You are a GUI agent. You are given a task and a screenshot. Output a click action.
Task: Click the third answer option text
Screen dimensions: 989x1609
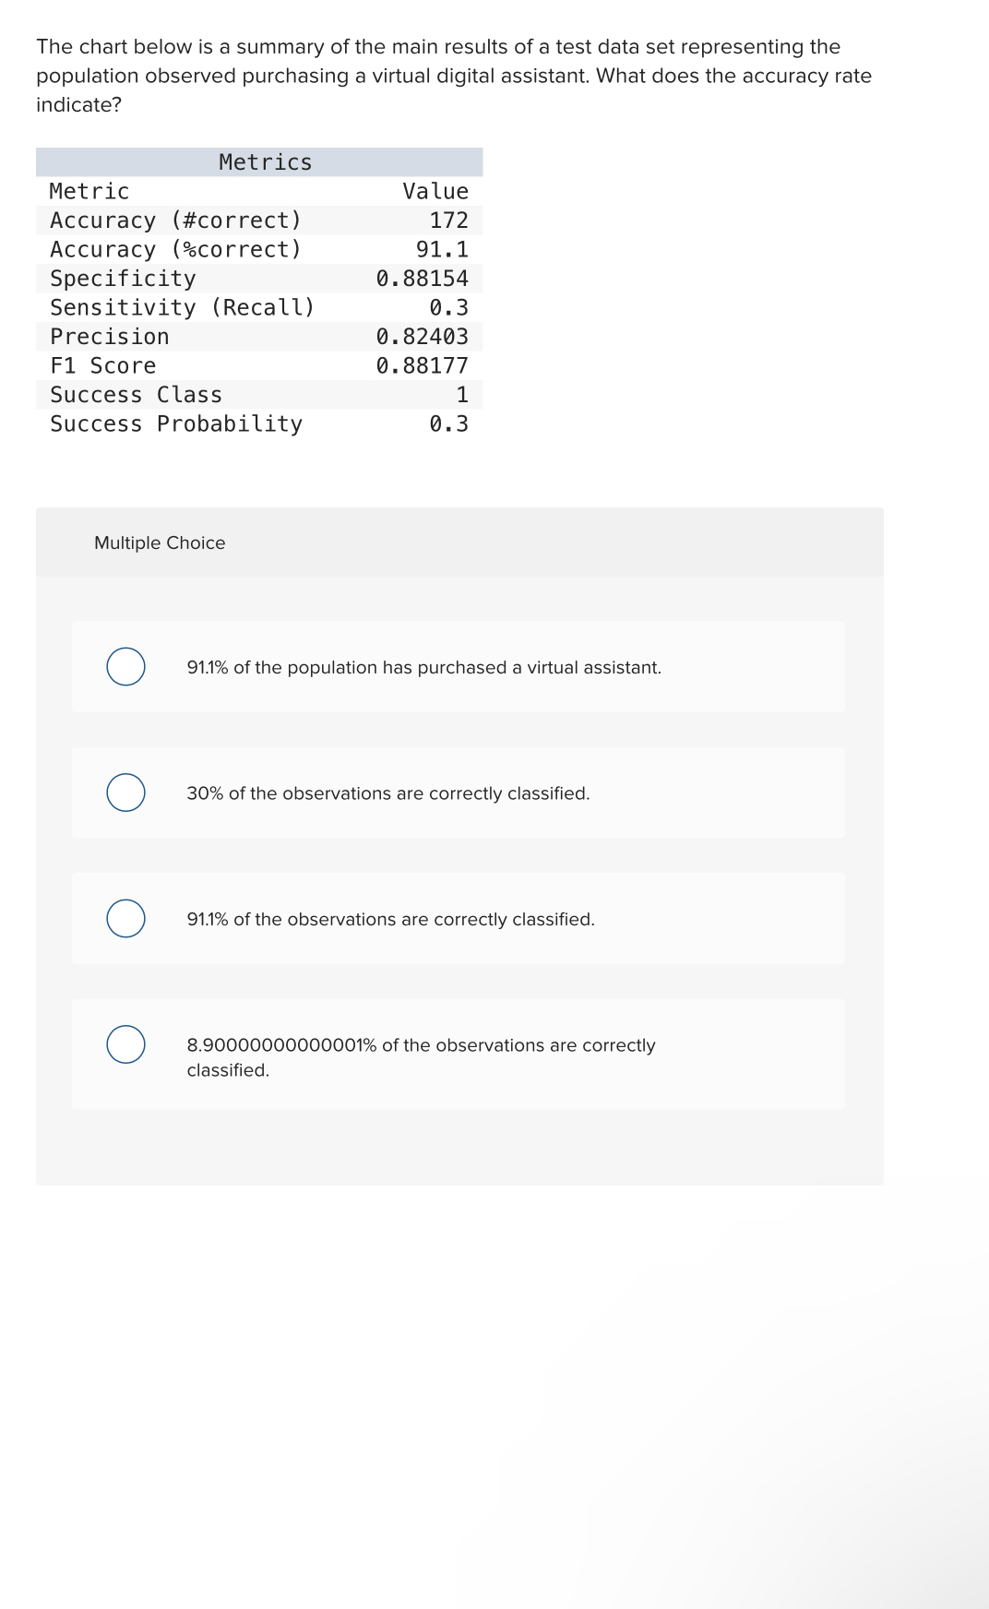pos(390,918)
